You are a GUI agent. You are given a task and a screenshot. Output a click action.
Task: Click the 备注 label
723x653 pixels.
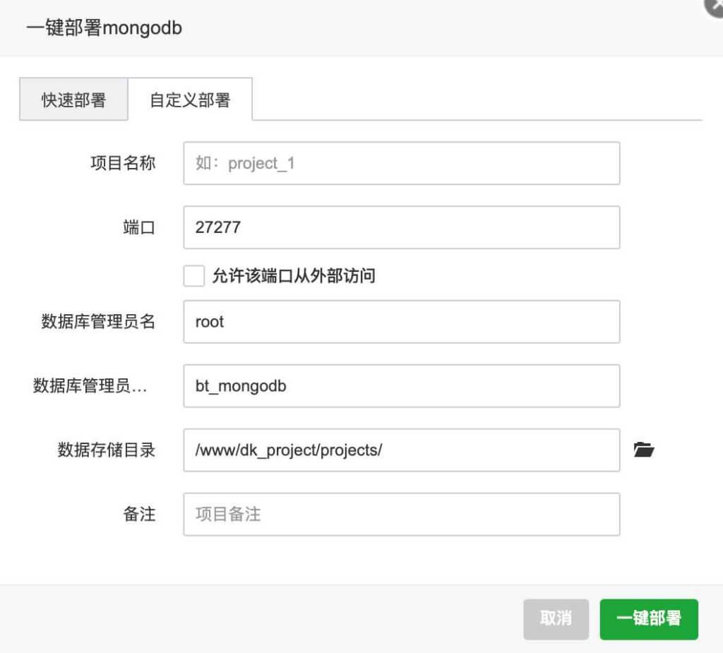(x=139, y=514)
